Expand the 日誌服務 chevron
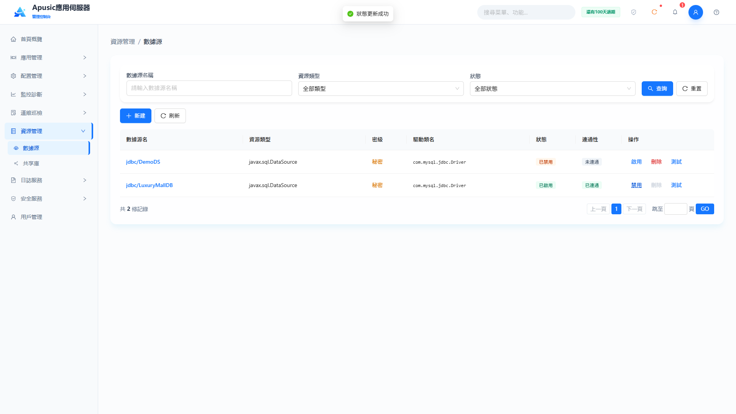This screenshot has width=736, height=414. [85, 180]
